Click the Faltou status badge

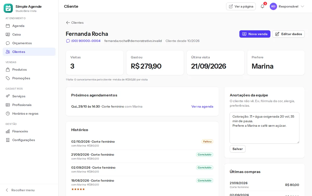coord(207,141)
